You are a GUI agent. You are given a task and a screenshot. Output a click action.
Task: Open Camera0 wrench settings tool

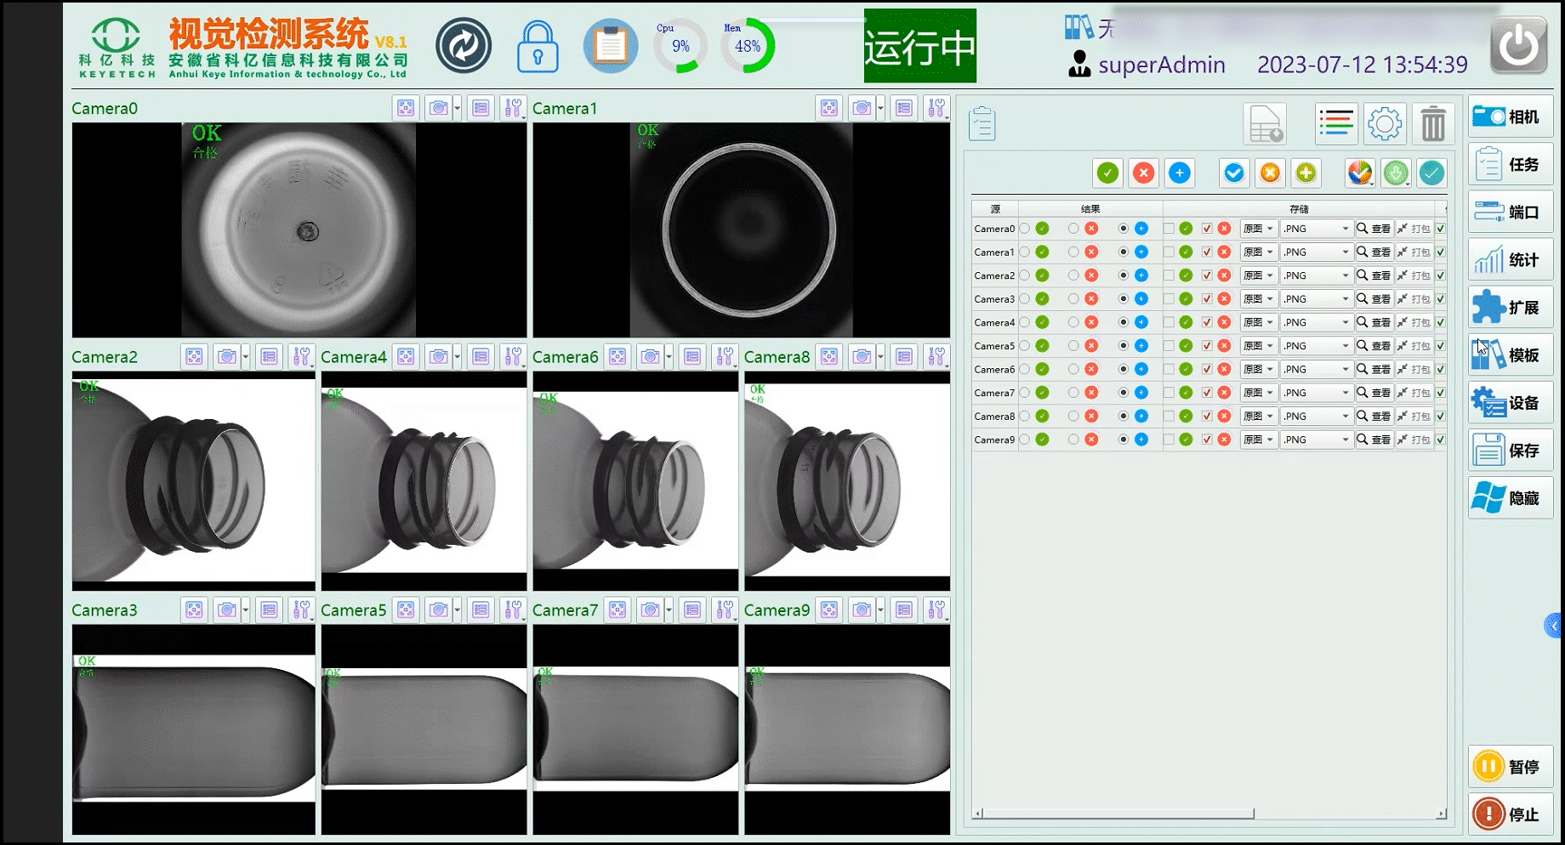(x=513, y=108)
